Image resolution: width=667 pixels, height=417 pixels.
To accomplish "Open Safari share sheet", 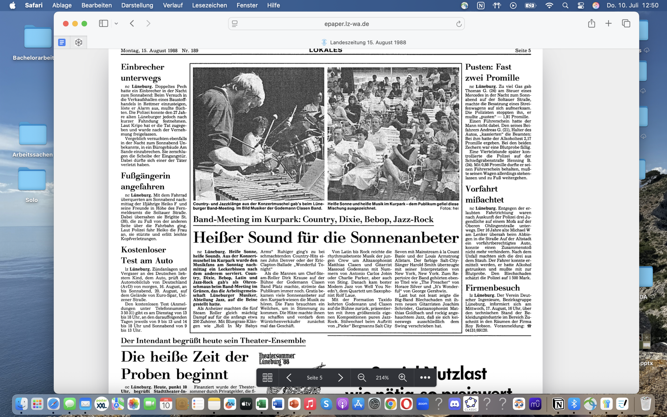I will [x=591, y=23].
